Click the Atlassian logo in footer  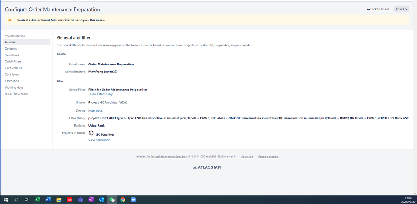pos(207,167)
